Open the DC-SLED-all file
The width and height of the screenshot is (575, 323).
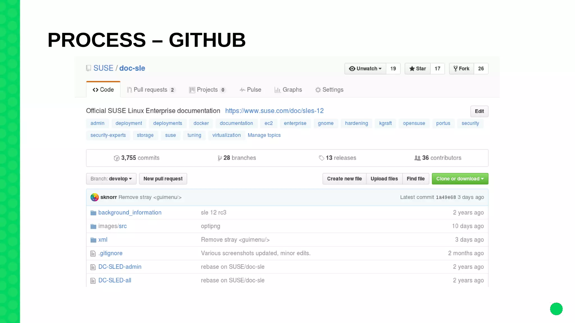[115, 280]
